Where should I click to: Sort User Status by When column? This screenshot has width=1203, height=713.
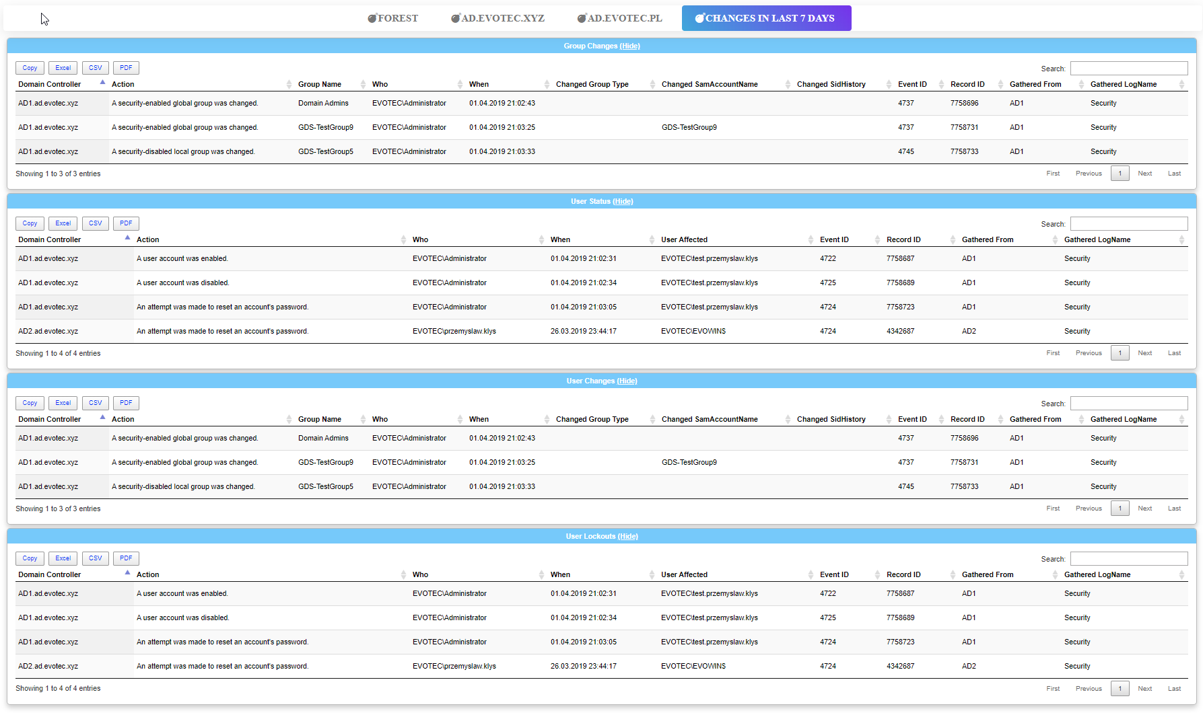click(x=560, y=240)
